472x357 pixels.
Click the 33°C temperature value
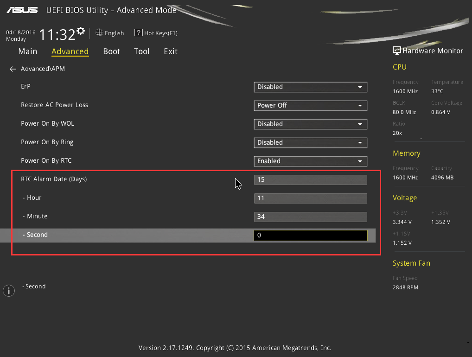(437, 91)
